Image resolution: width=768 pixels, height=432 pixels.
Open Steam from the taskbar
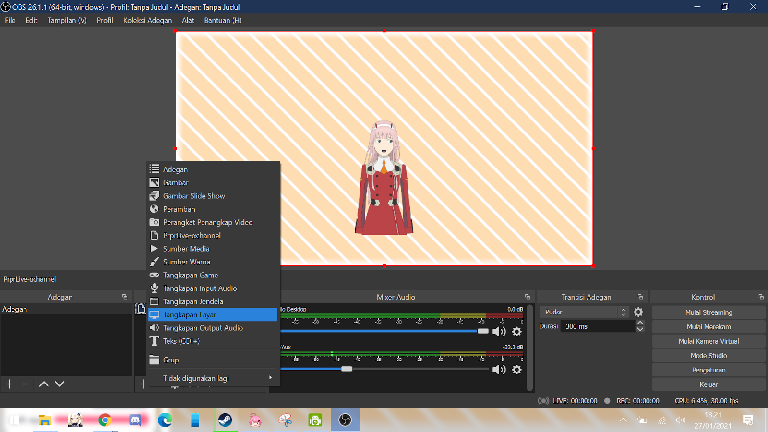pos(225,420)
